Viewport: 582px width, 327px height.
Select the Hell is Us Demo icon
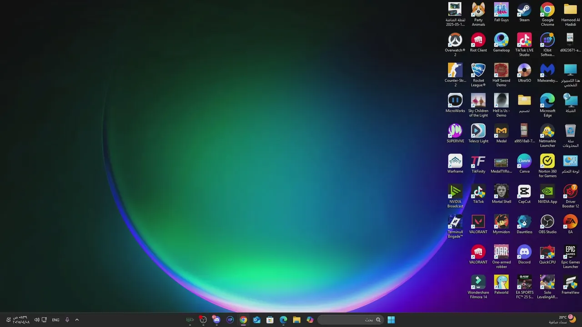501,105
